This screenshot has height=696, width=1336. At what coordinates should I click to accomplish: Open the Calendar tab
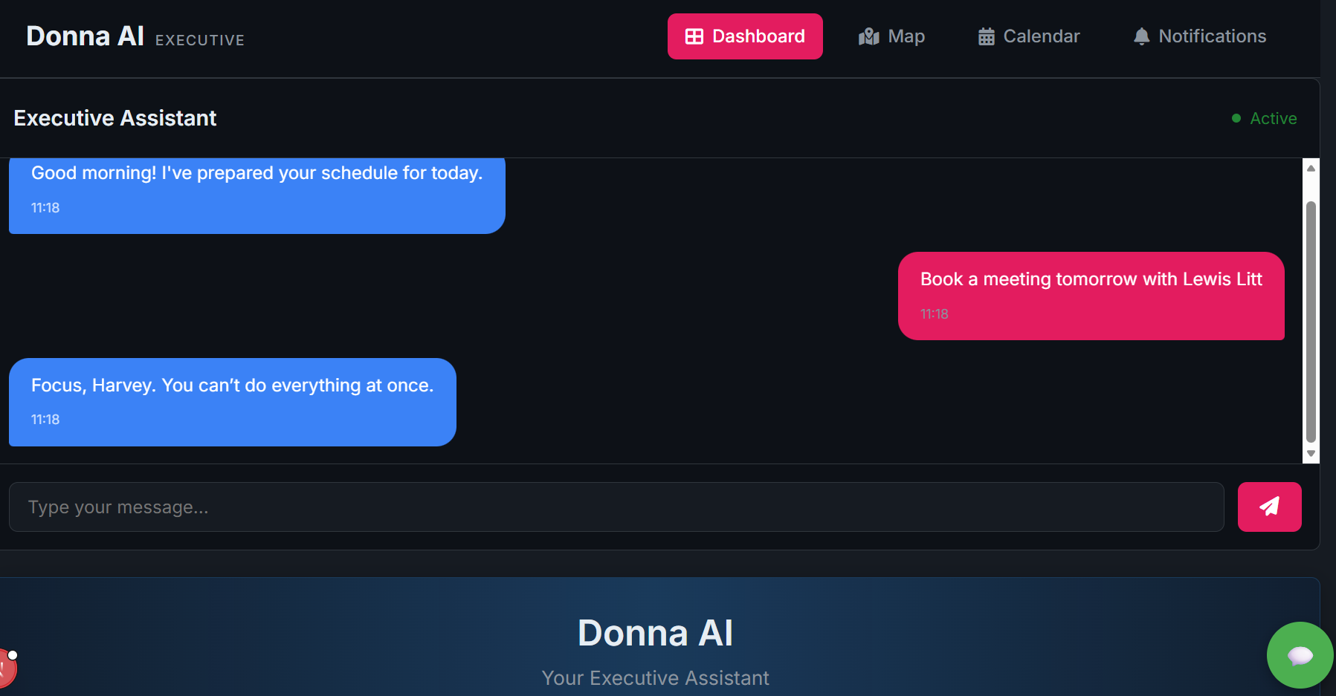[1029, 36]
